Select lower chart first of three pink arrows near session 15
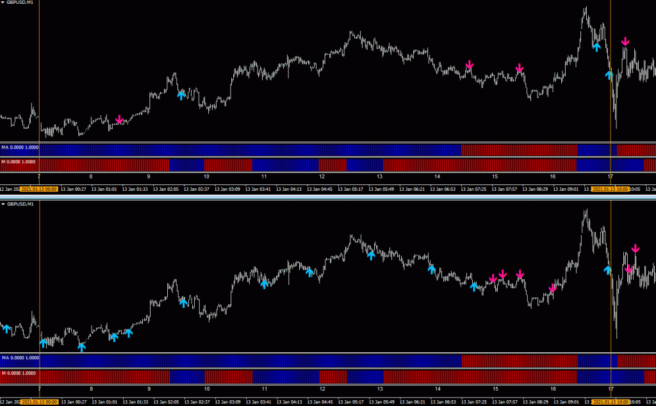 click(x=493, y=279)
